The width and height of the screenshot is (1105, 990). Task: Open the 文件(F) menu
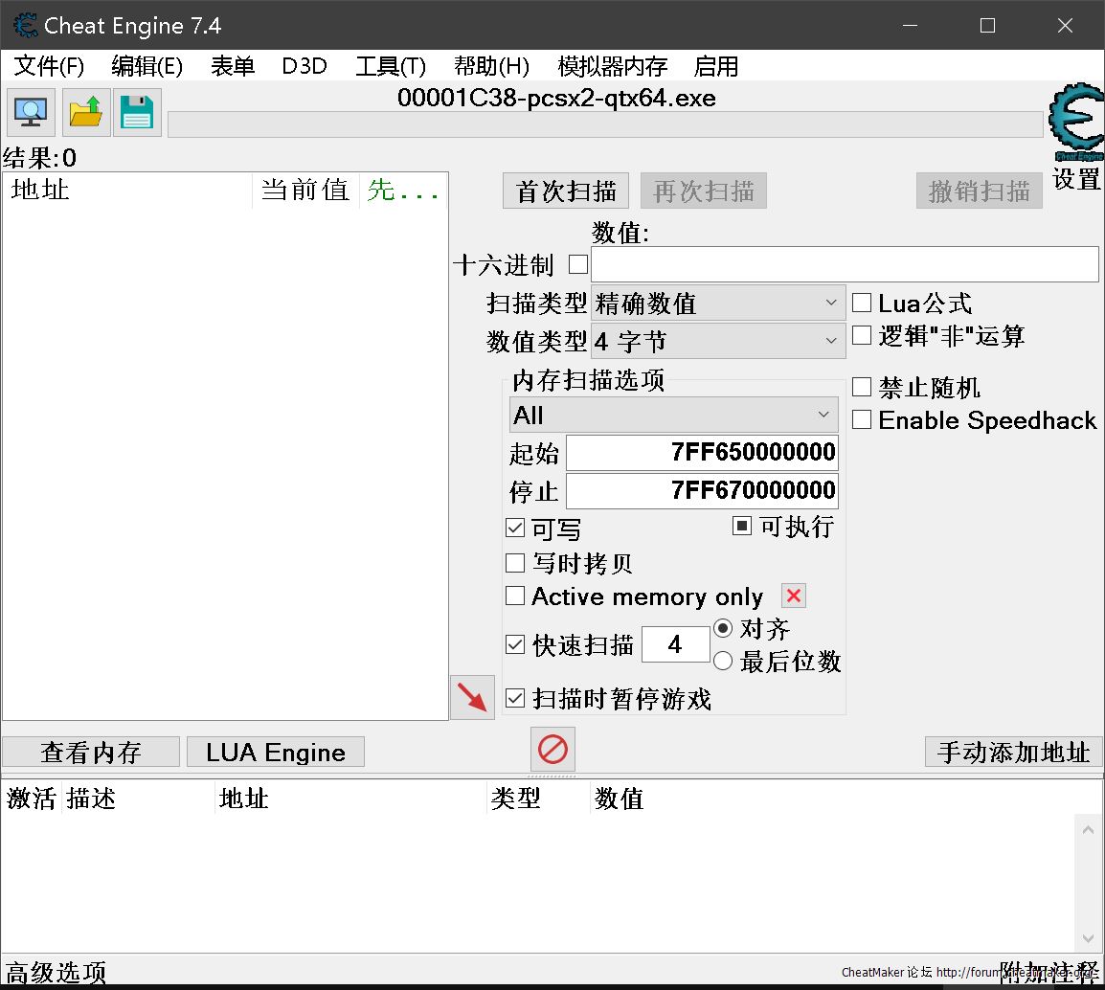pyautogui.click(x=49, y=66)
